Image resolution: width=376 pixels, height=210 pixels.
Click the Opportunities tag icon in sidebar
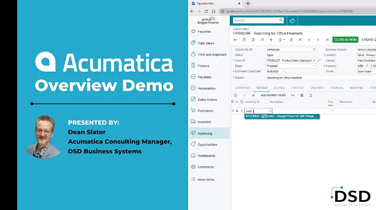pos(193,144)
